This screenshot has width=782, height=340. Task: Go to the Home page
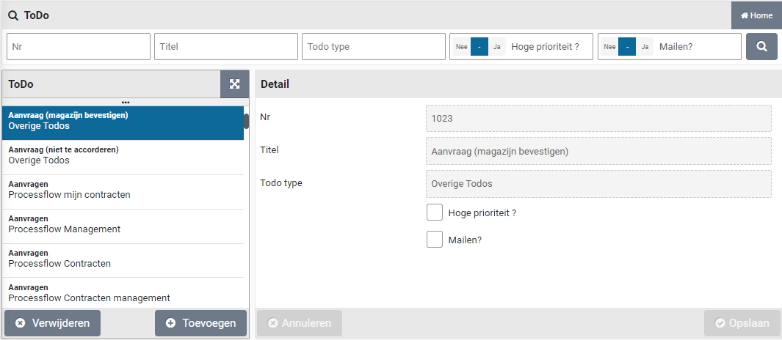(x=756, y=15)
